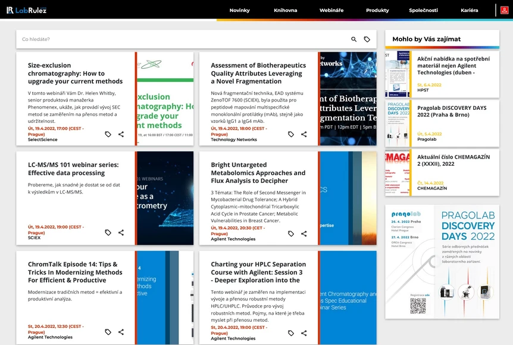
Task: Click the LC-MS/MS 101 webinar thumbnail
Action: (165, 198)
